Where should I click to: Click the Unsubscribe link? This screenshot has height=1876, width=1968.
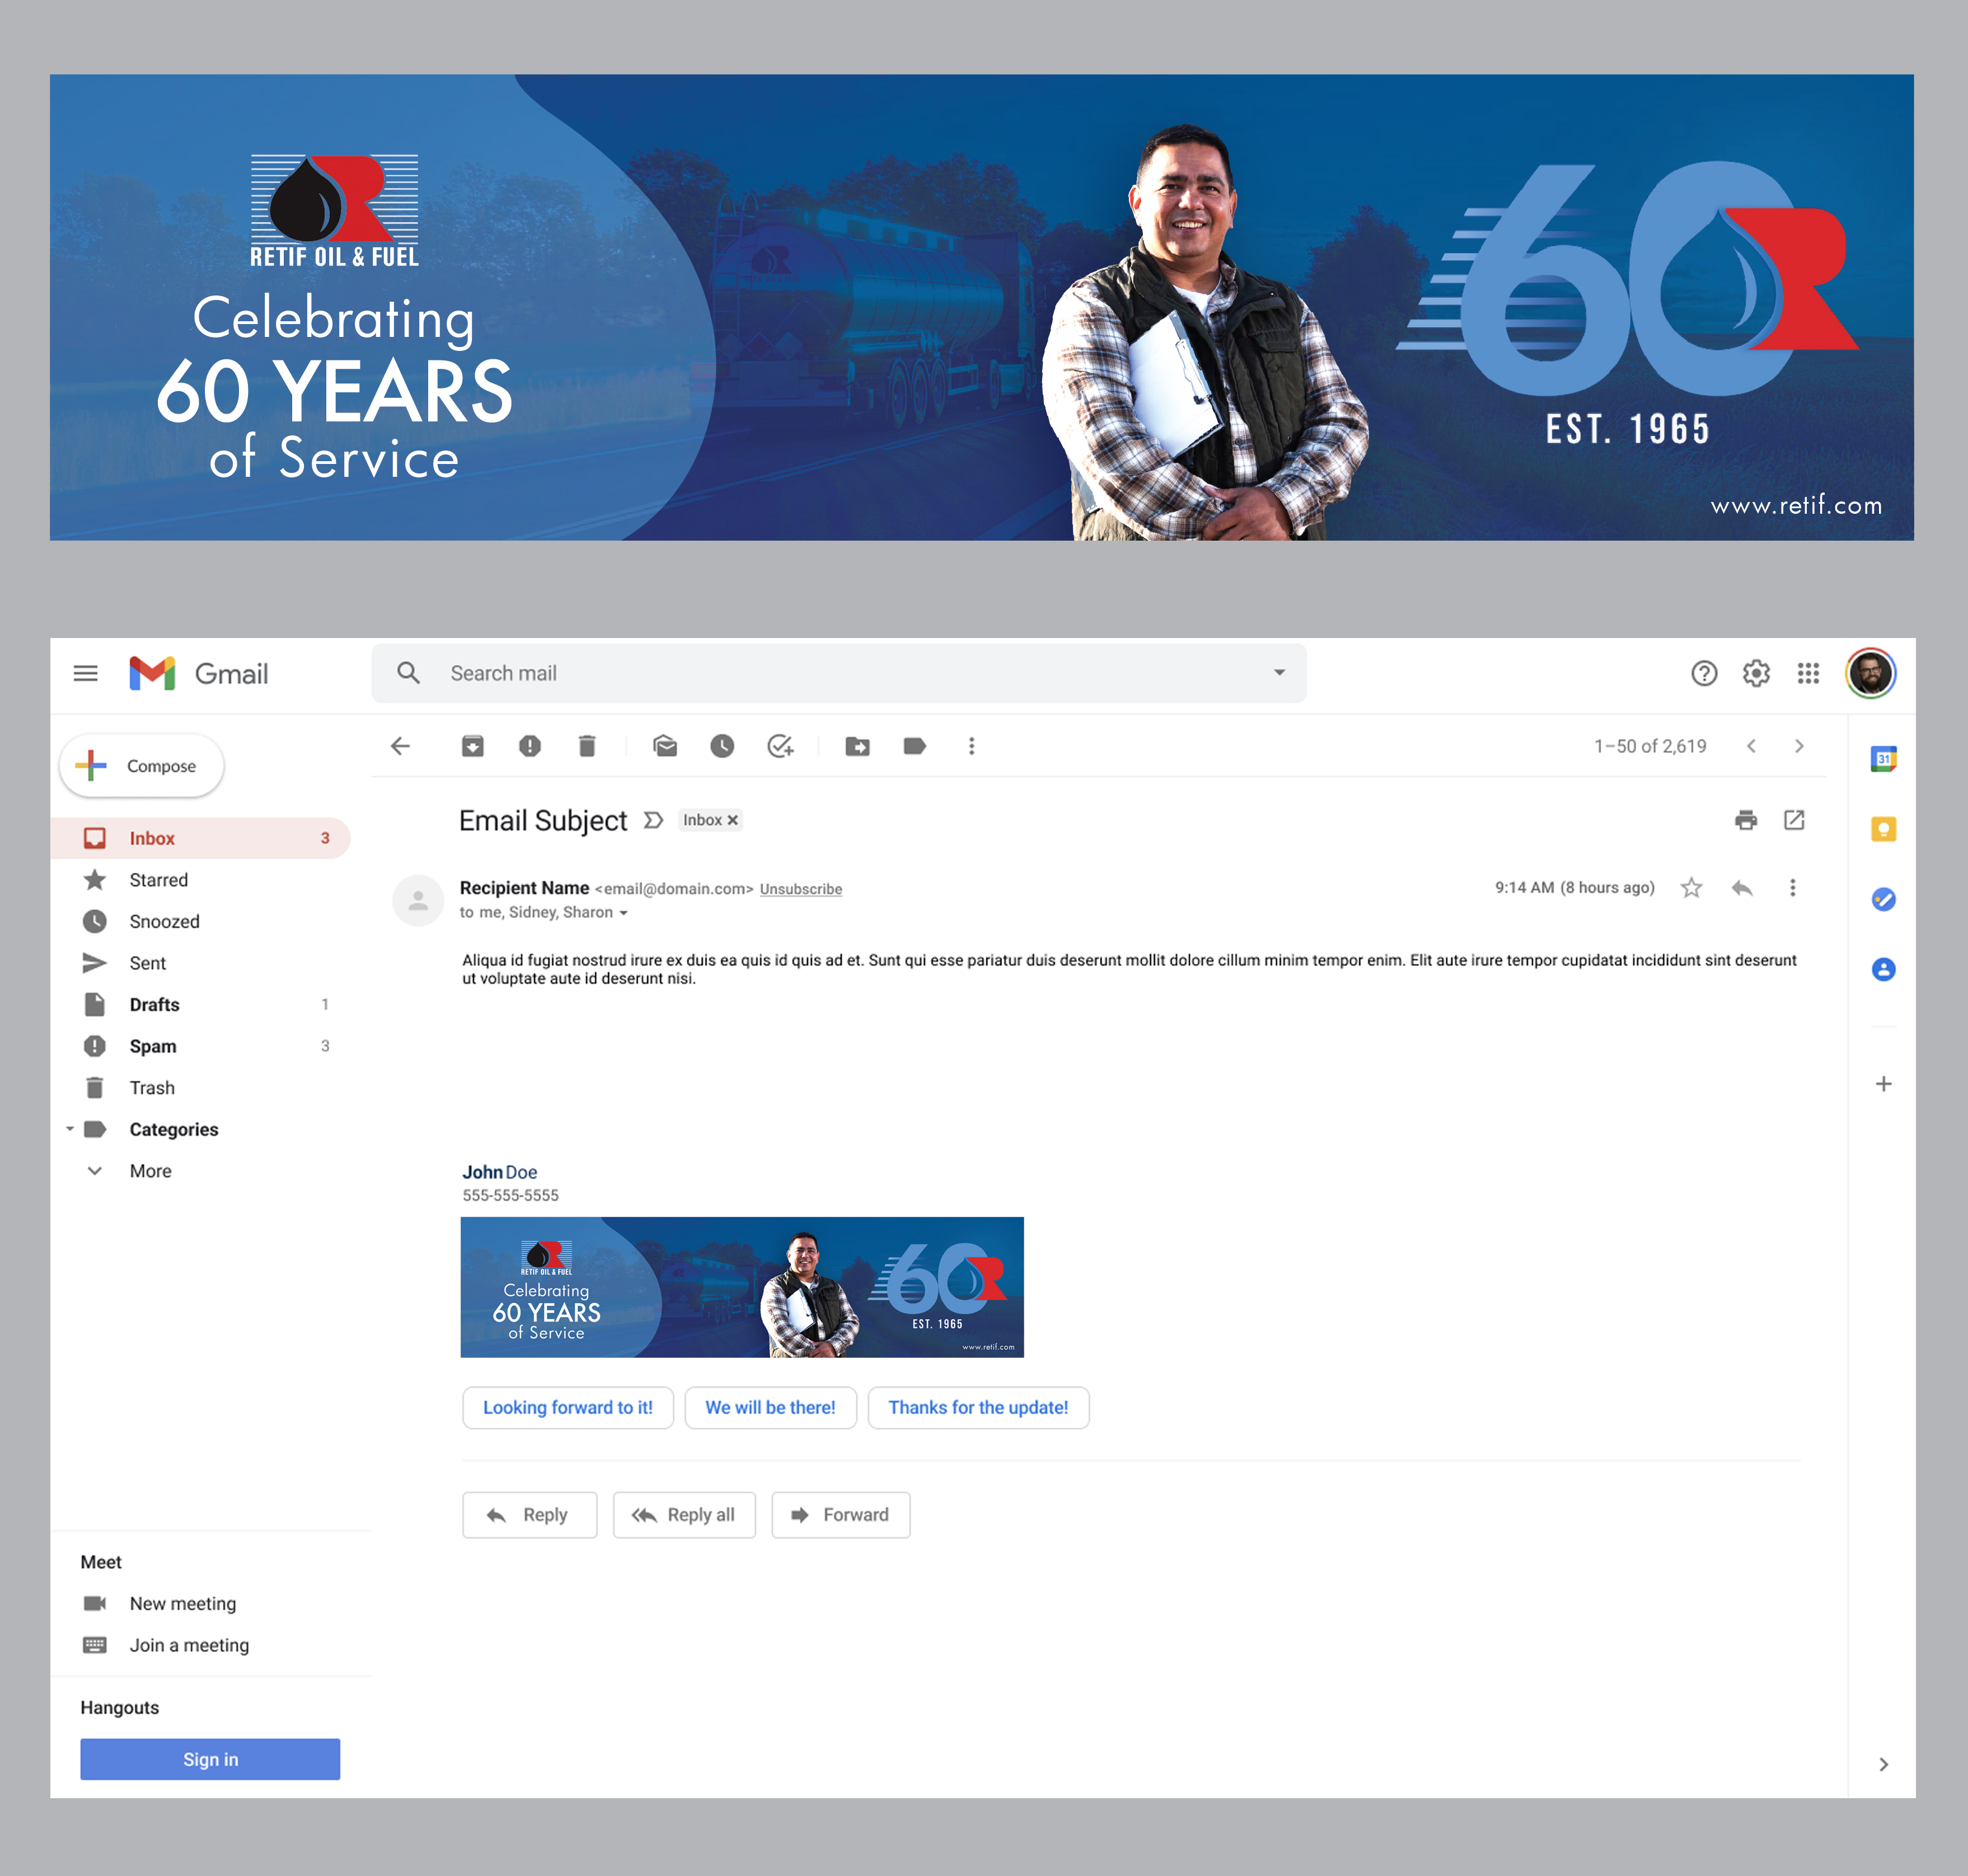[x=800, y=889]
